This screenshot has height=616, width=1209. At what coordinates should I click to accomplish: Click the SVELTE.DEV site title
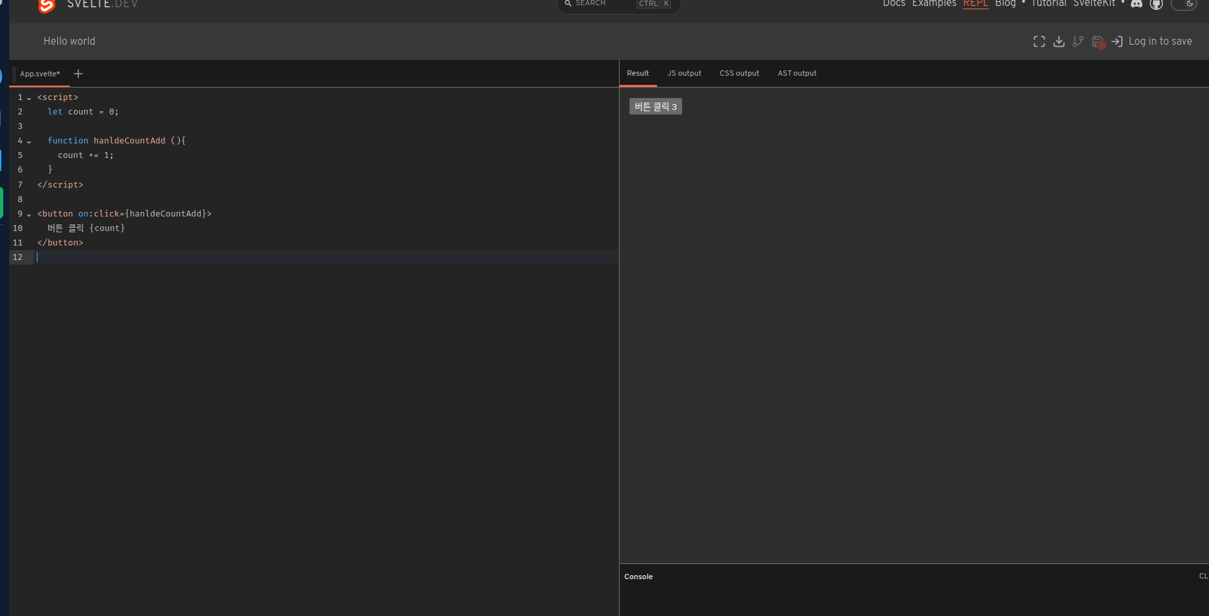103,4
